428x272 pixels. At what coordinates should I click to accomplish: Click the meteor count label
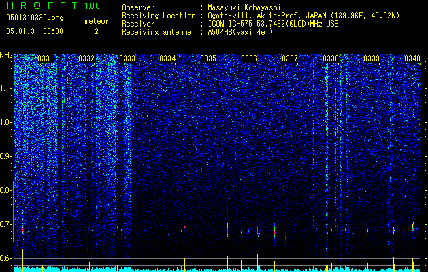tap(97, 21)
